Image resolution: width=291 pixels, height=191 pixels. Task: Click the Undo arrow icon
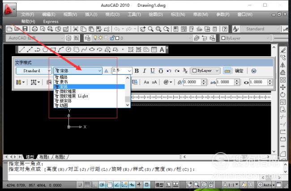[117, 29]
